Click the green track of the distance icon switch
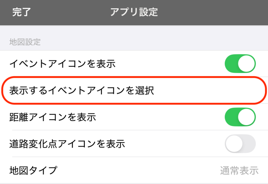268x184 pixels. 232,117
